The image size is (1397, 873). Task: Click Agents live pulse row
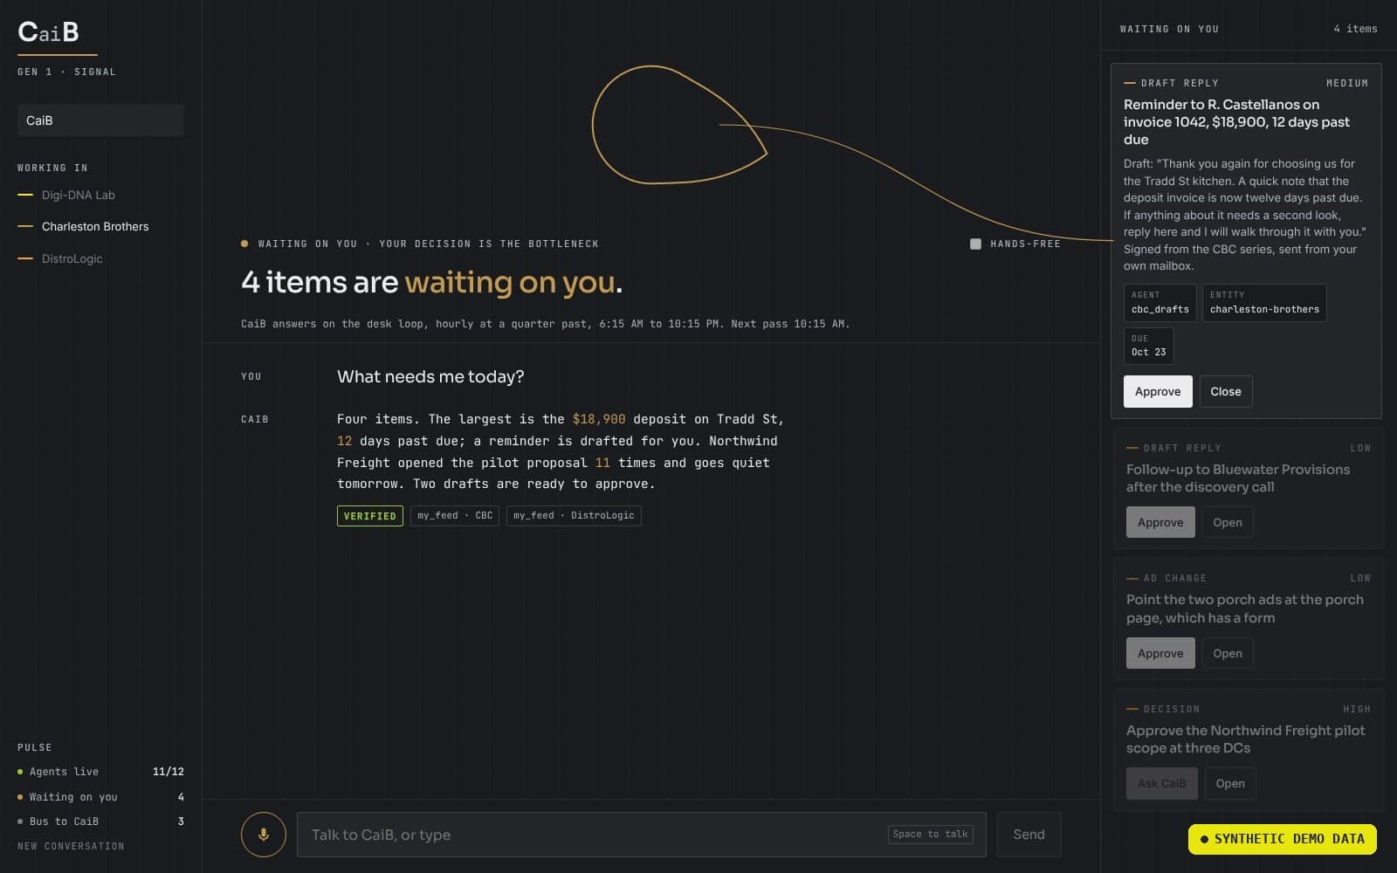click(x=100, y=772)
